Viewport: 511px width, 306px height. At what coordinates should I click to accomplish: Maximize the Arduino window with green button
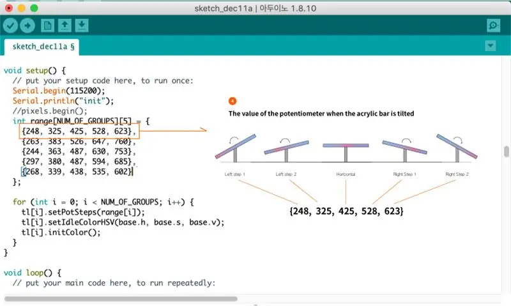[34, 8]
